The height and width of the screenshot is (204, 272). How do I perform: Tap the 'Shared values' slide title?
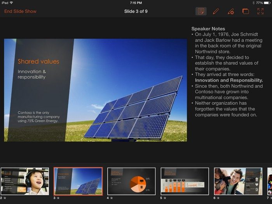(38, 61)
